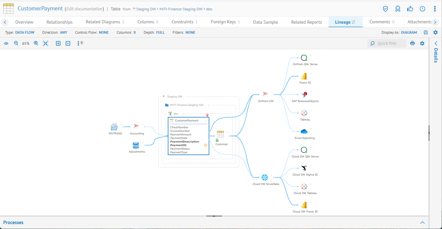Click the Cloud DW Snowflake node icon
442x229 pixels.
coord(265,177)
